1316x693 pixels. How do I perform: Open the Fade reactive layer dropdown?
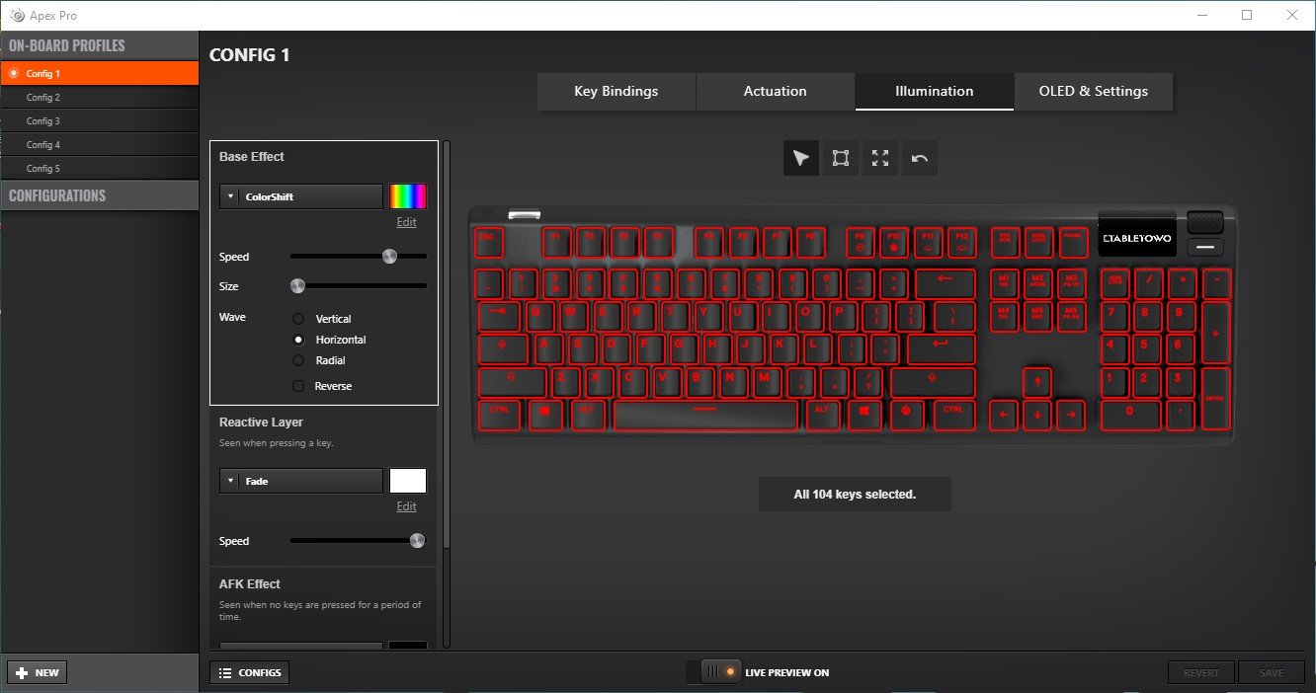click(x=301, y=481)
